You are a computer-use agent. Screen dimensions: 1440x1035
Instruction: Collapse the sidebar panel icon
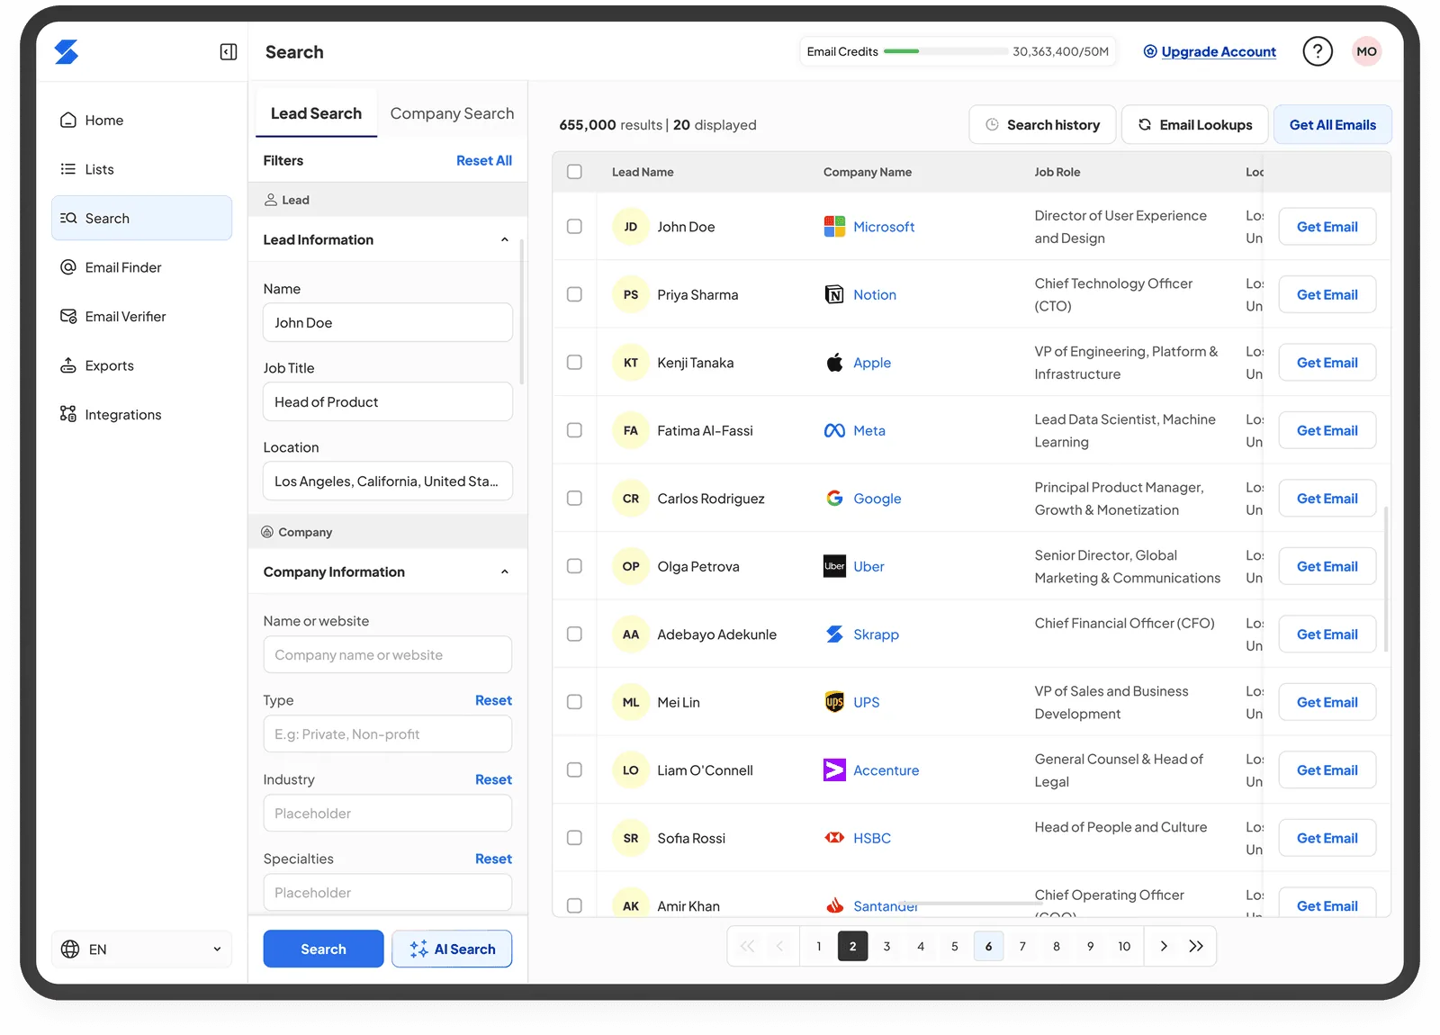[x=229, y=52]
